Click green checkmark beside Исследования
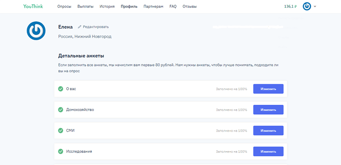 pyautogui.click(x=60, y=151)
